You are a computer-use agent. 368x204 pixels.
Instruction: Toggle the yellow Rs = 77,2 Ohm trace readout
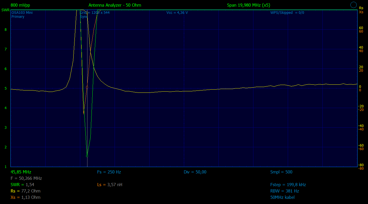coord(25,191)
